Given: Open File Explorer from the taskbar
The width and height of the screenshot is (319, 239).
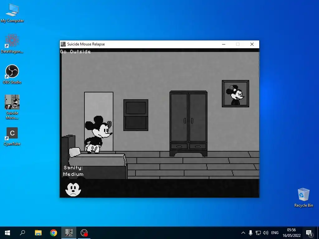Looking at the screenshot, I should [38, 233].
